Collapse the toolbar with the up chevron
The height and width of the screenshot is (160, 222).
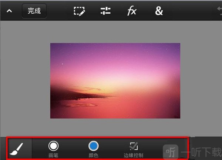[9, 11]
